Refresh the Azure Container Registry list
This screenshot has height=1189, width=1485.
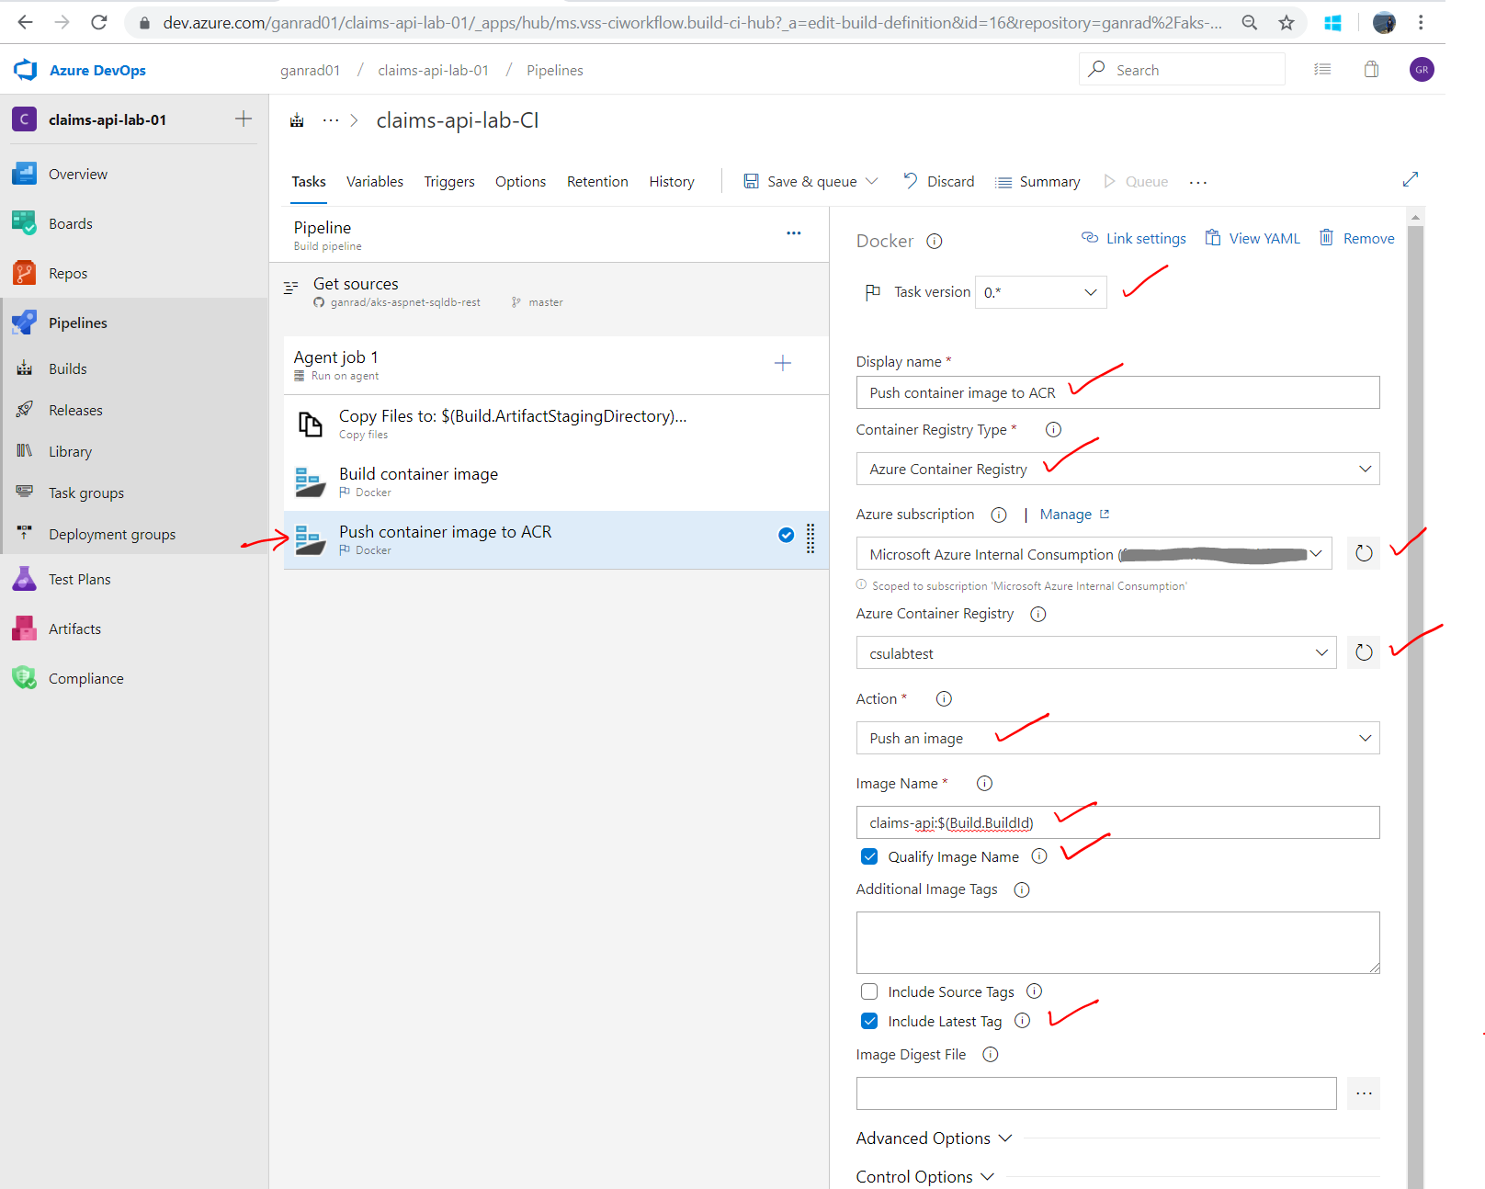1364,652
